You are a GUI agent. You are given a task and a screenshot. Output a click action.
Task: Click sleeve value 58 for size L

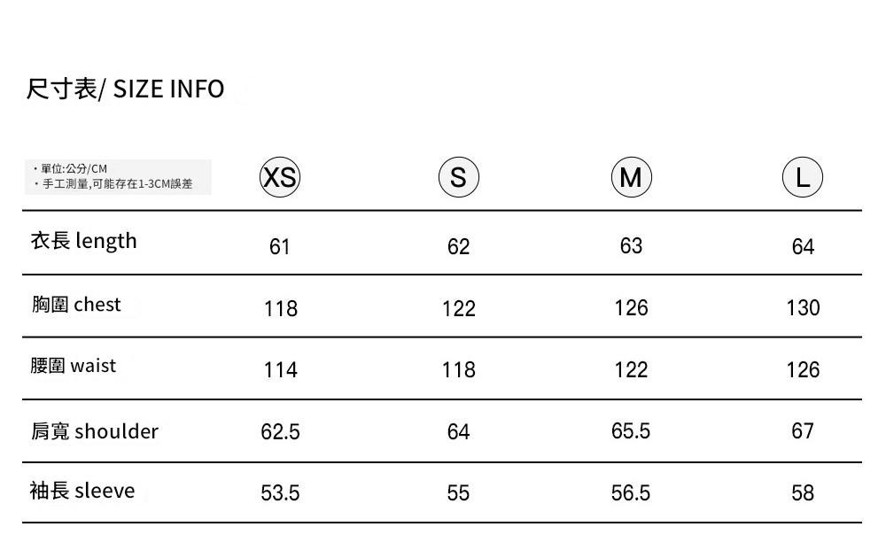(803, 492)
